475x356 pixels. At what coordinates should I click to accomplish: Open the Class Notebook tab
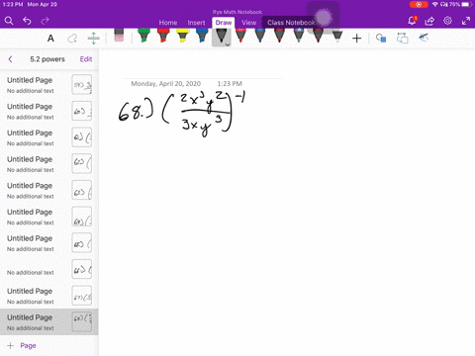click(x=291, y=23)
